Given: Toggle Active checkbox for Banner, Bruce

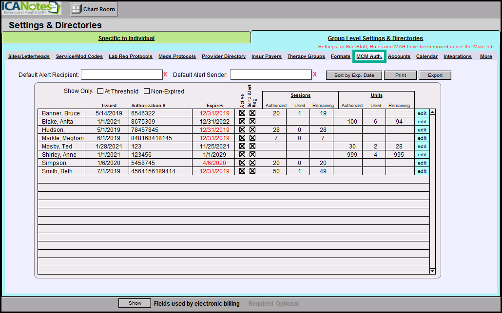Looking at the screenshot, I should coord(242,113).
